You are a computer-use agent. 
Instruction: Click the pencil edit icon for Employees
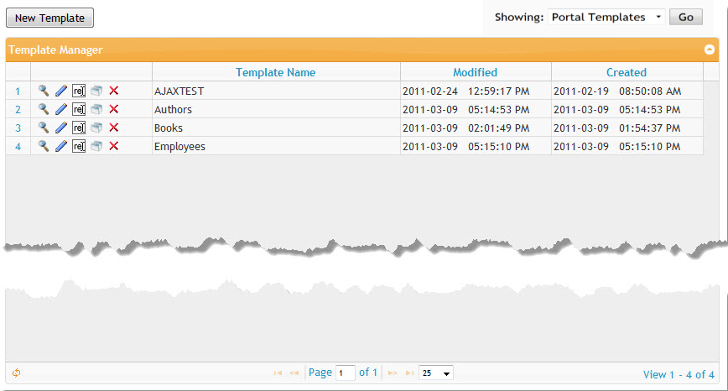click(x=61, y=146)
